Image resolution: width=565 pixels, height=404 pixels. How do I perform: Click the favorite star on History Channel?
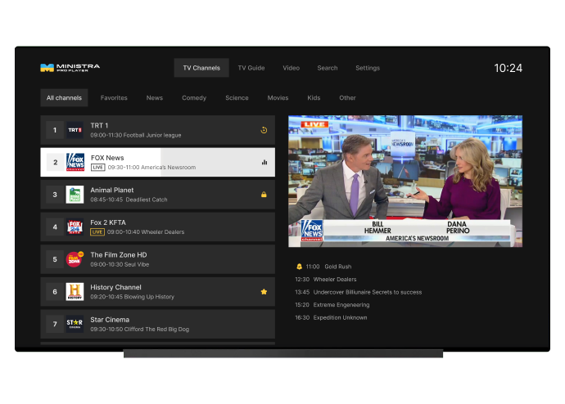point(264,292)
